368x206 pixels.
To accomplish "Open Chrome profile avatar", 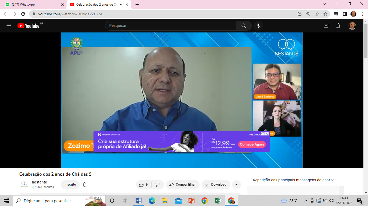I will pyautogui.click(x=353, y=14).
